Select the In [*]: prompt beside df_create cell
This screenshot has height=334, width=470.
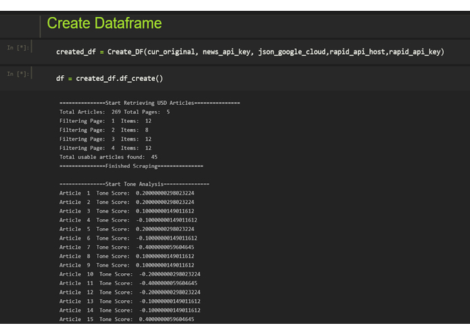pos(18,74)
